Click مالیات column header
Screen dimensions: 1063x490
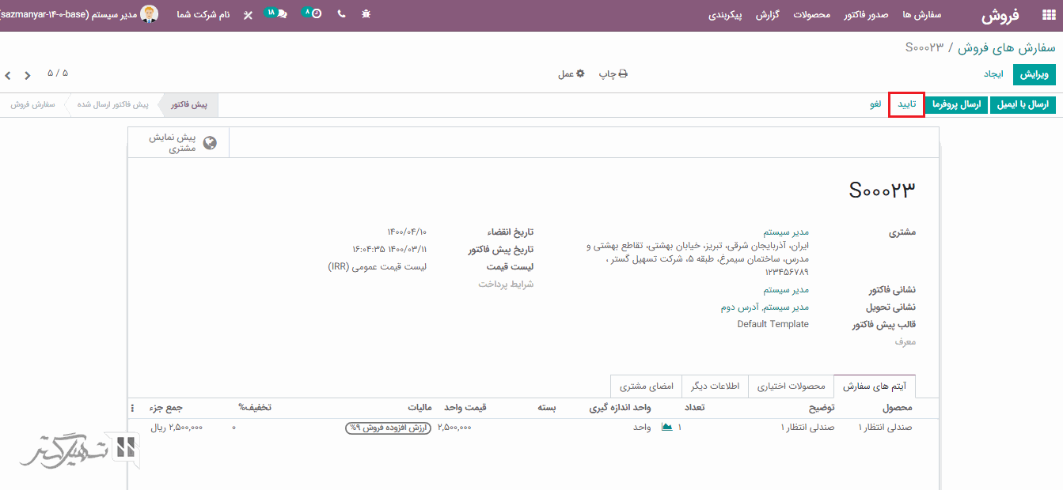(x=420, y=408)
